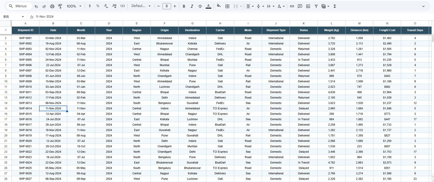Click the Status header cell
Image resolution: width=434 pixels, height=182 pixels.
(304, 30)
